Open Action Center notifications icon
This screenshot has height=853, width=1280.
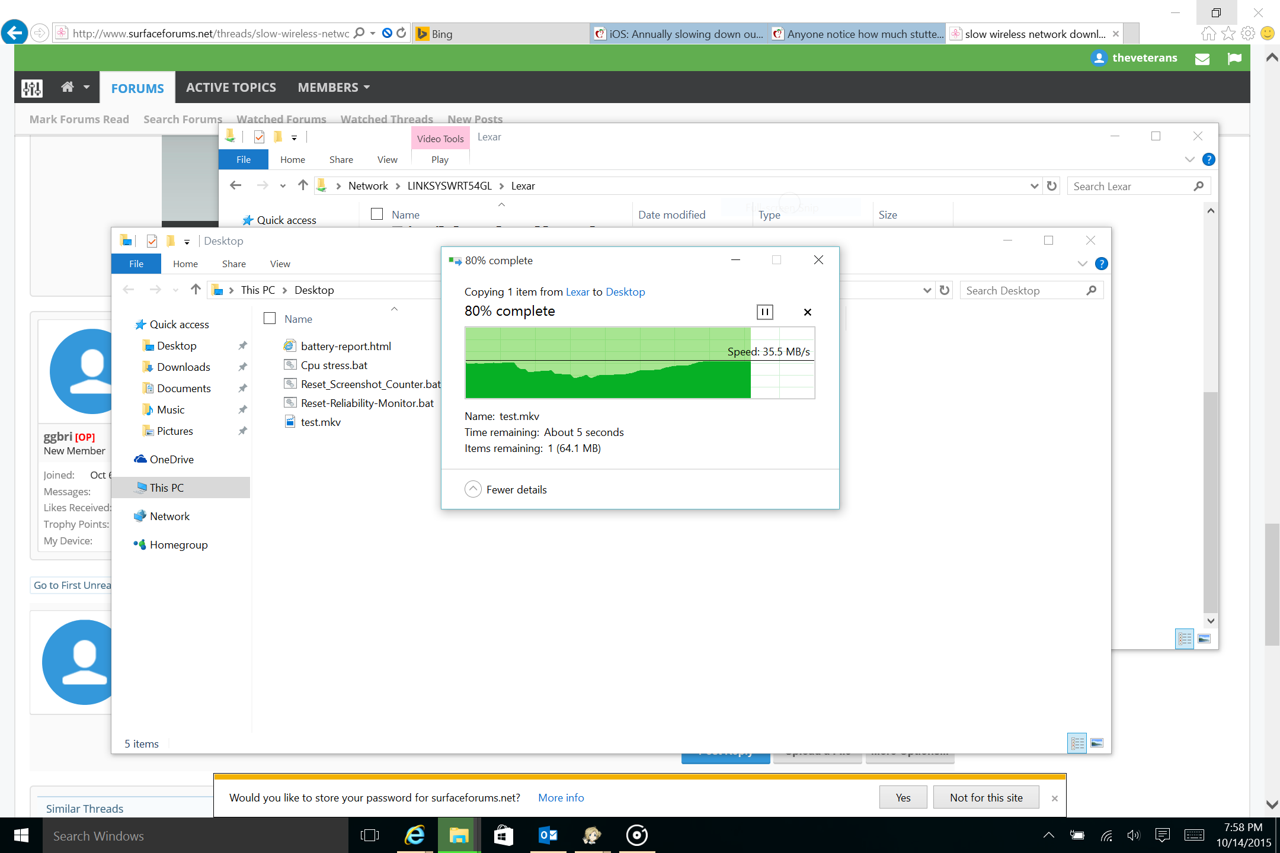tap(1162, 835)
